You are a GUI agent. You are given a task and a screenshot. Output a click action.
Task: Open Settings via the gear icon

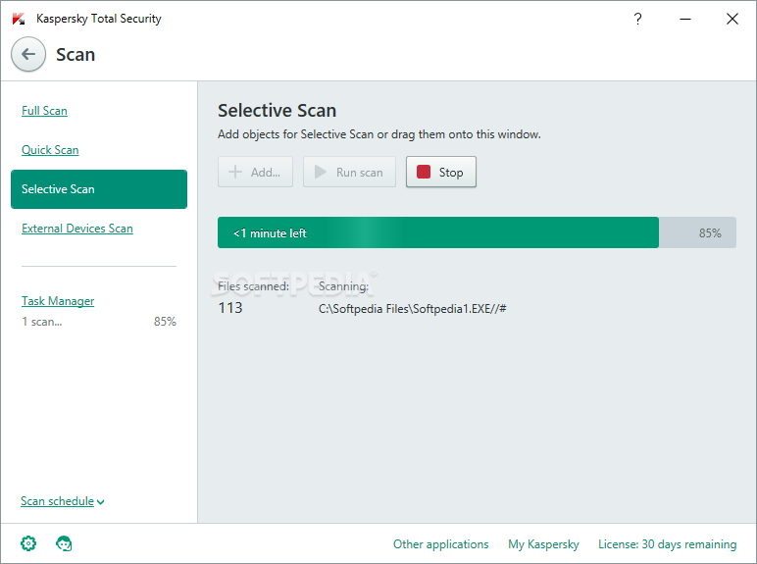point(28,543)
